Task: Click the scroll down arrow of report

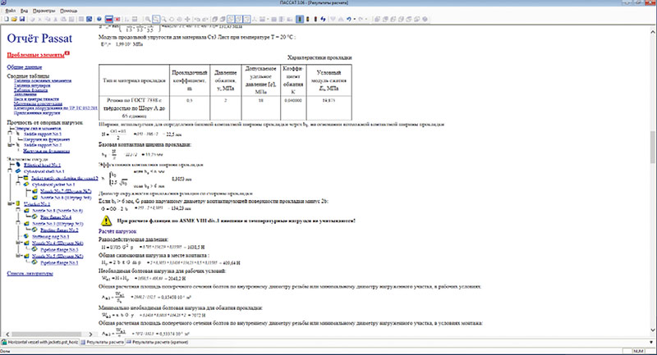Action: (653, 330)
